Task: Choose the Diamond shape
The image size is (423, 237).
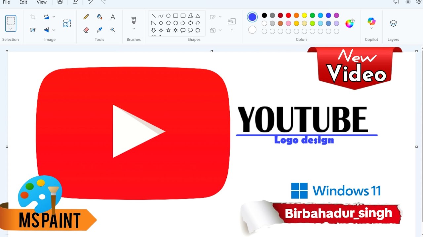Action: tap(161, 23)
